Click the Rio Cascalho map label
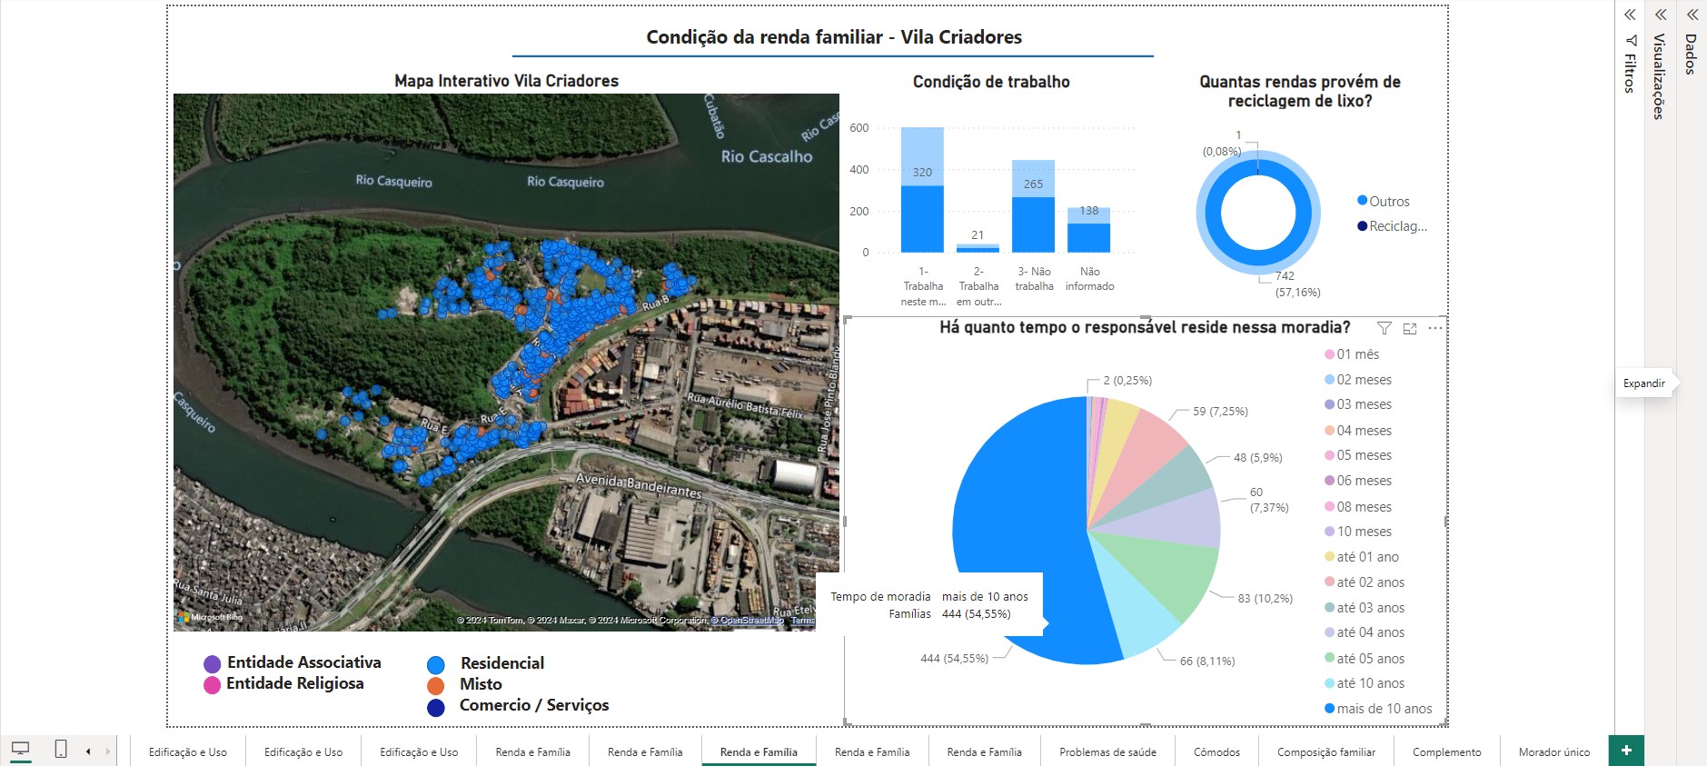This screenshot has width=1707, height=766. (767, 156)
